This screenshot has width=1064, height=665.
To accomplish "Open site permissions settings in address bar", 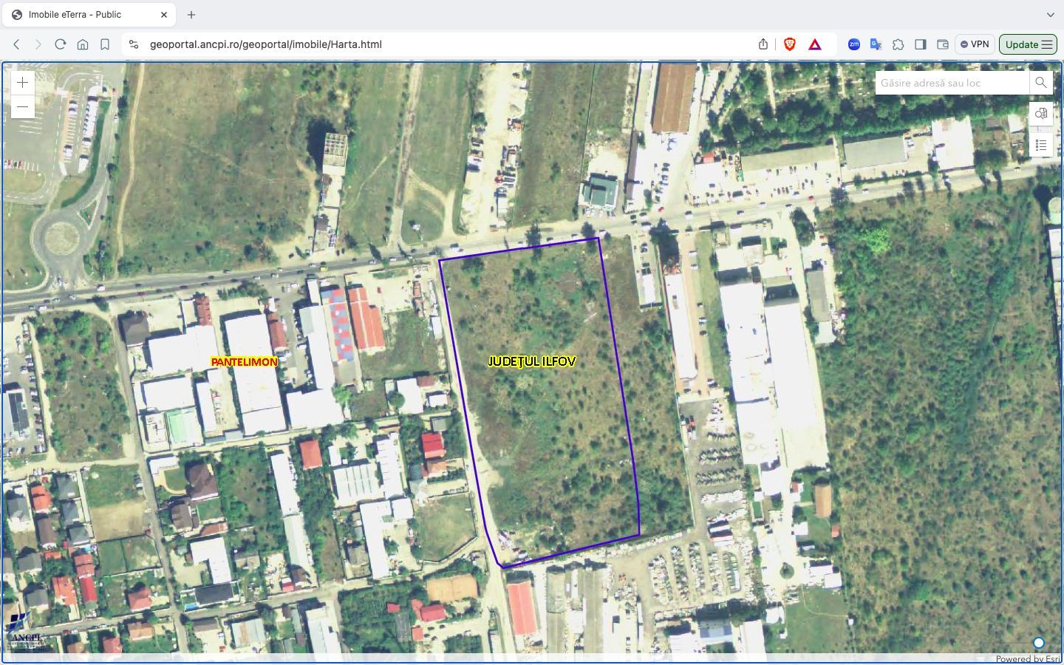I will [134, 44].
